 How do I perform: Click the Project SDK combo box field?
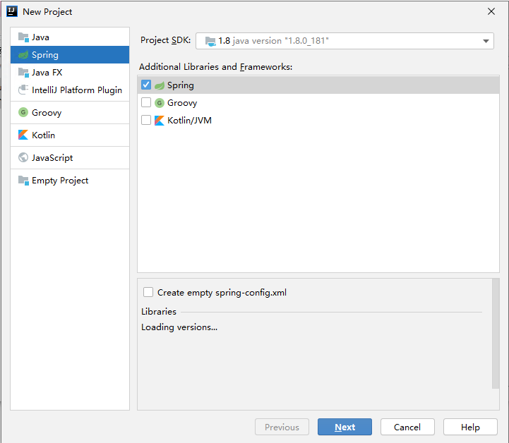[x=345, y=41]
